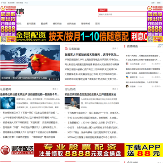Screen dimensions: 163x163
Task: Click RSS link in top bar
Action: click(x=26, y=3)
